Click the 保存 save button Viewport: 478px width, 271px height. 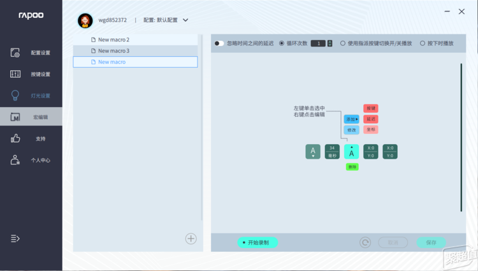[x=431, y=243]
